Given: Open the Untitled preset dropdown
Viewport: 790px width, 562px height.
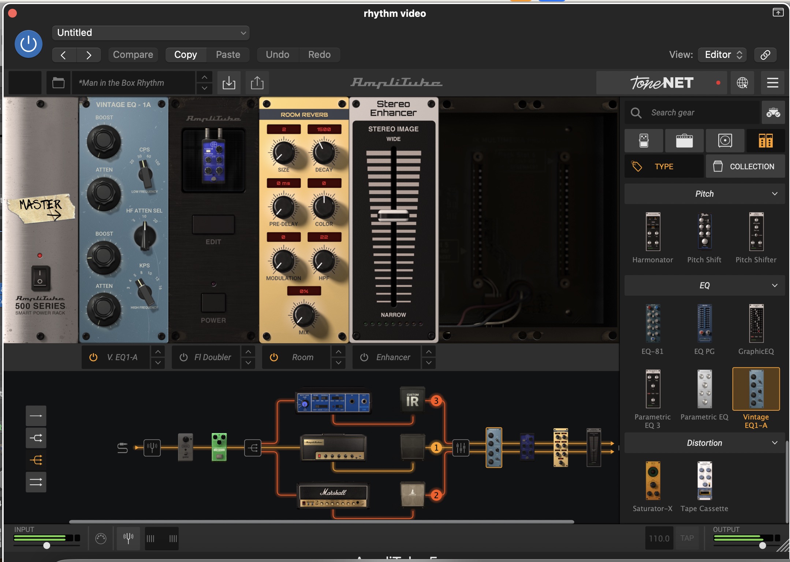Looking at the screenshot, I should tap(151, 33).
